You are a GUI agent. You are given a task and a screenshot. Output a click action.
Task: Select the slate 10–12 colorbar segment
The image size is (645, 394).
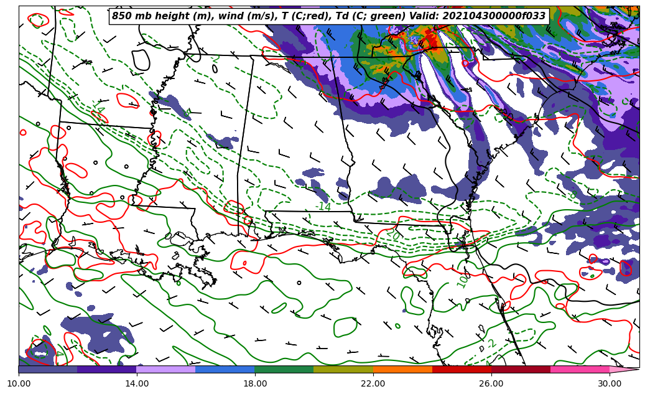click(48, 369)
